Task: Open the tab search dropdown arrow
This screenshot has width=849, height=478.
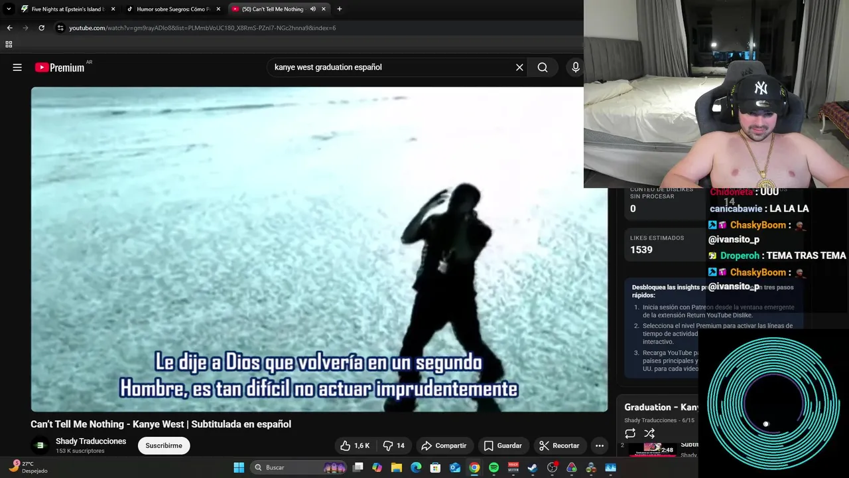Action: click(9, 9)
